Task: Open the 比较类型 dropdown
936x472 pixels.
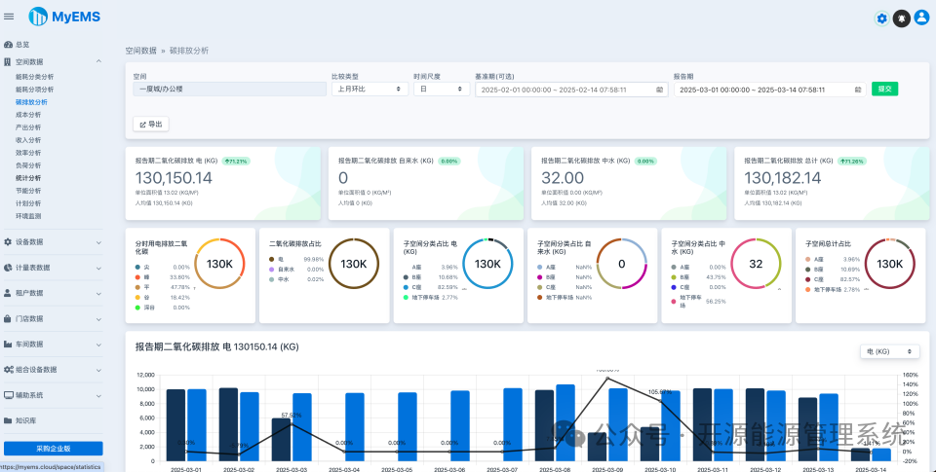Action: (x=370, y=89)
